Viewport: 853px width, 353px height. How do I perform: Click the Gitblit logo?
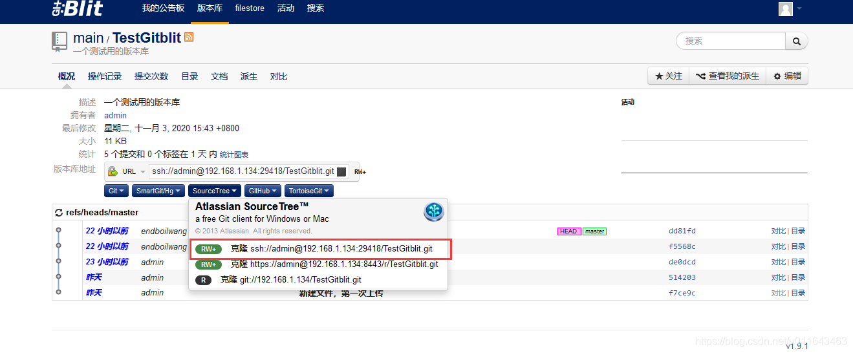77,8
